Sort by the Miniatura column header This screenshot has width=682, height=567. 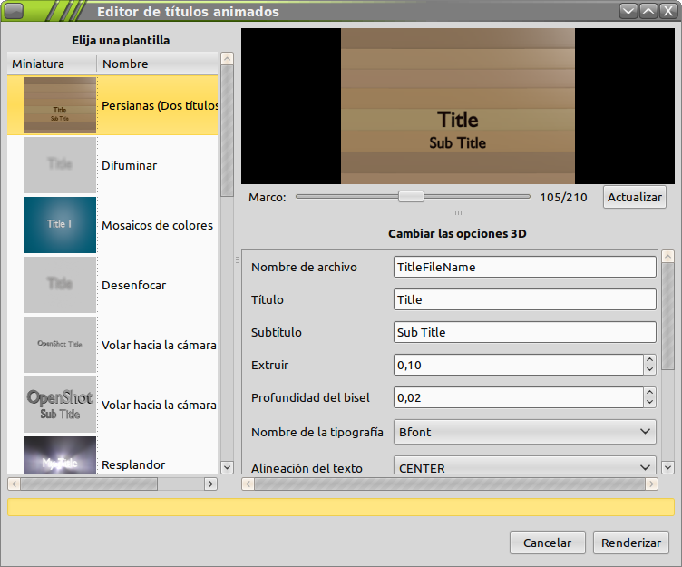pyautogui.click(x=52, y=64)
